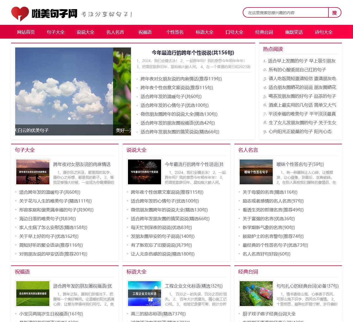Open the 祝福语 navigation item
Viewport: 353px width, 322px height.
tap(145, 32)
